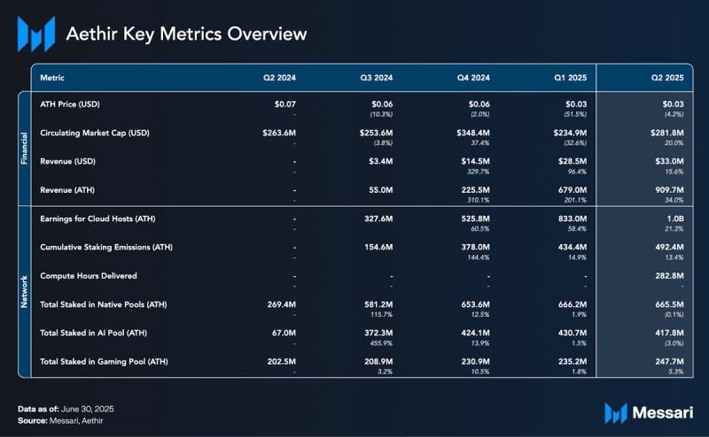Select the Earnings for Cloud Hosts (ATH) label
The height and width of the screenshot is (437, 709).
pos(97,218)
